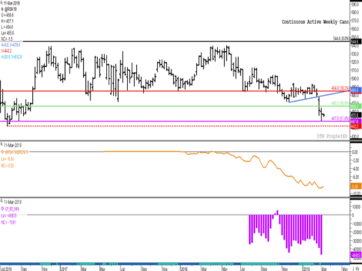Click the orange diamond icon beside @RSK19@RSN19

coord(2,152)
